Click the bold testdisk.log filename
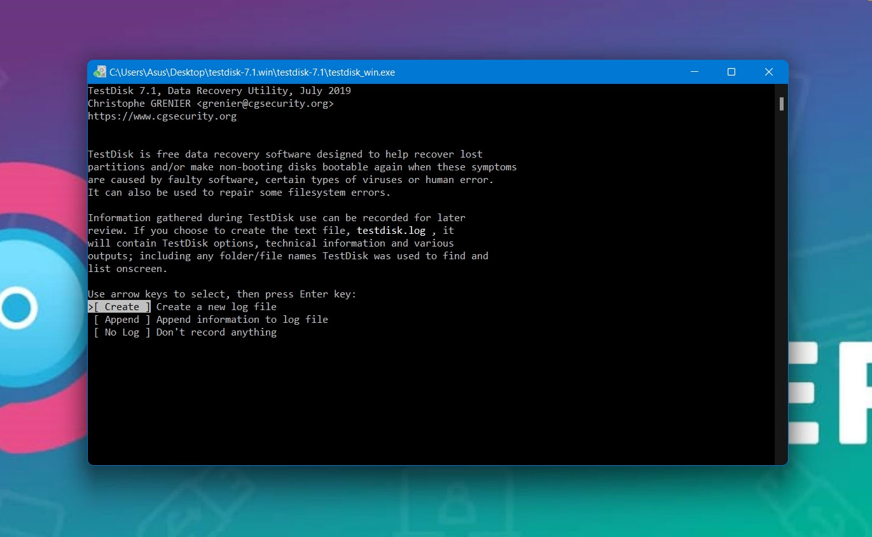Image resolution: width=872 pixels, height=537 pixels. click(391, 231)
